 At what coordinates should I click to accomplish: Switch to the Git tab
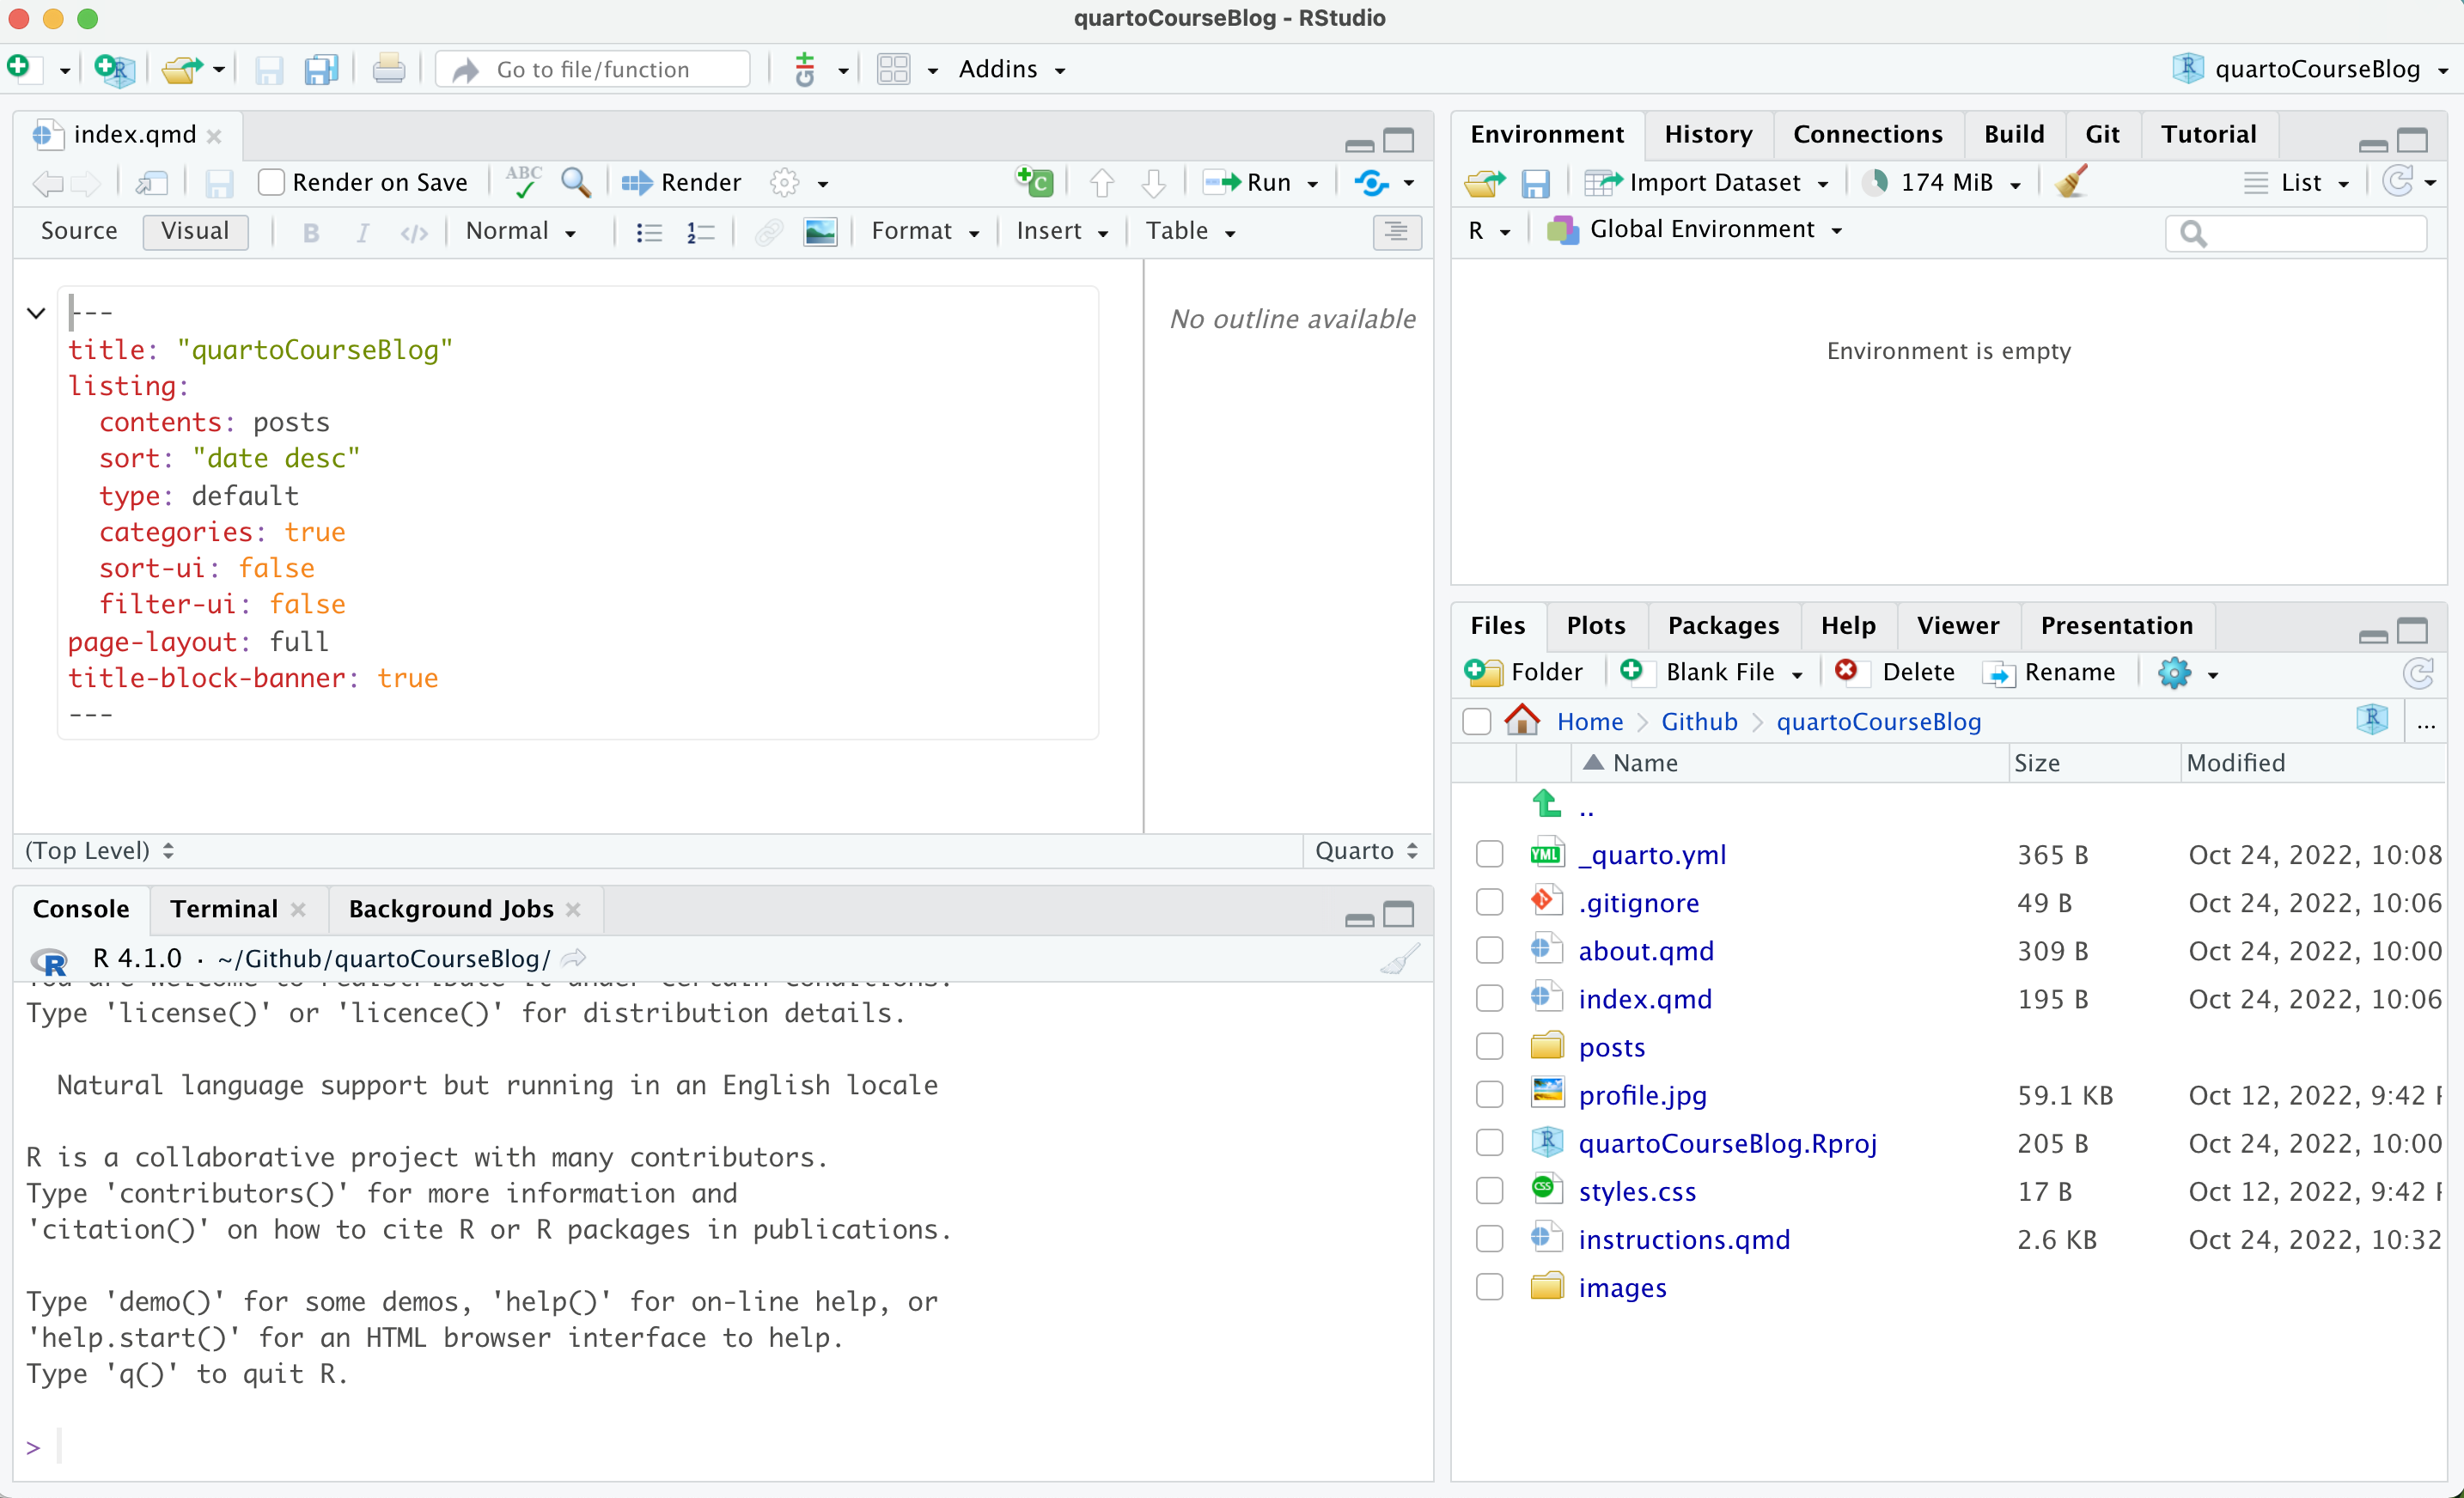2101,134
